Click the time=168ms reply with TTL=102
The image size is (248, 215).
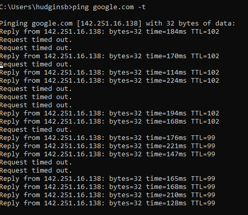coord(110,121)
